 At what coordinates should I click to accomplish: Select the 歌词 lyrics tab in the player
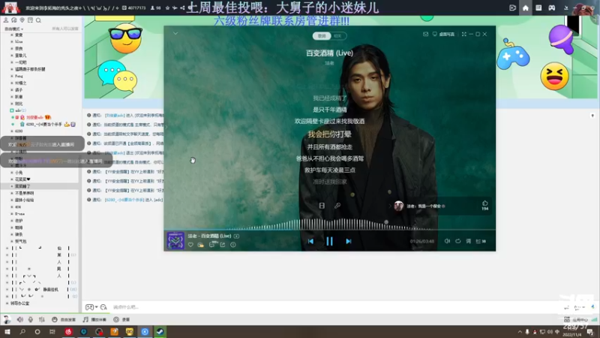point(322,35)
